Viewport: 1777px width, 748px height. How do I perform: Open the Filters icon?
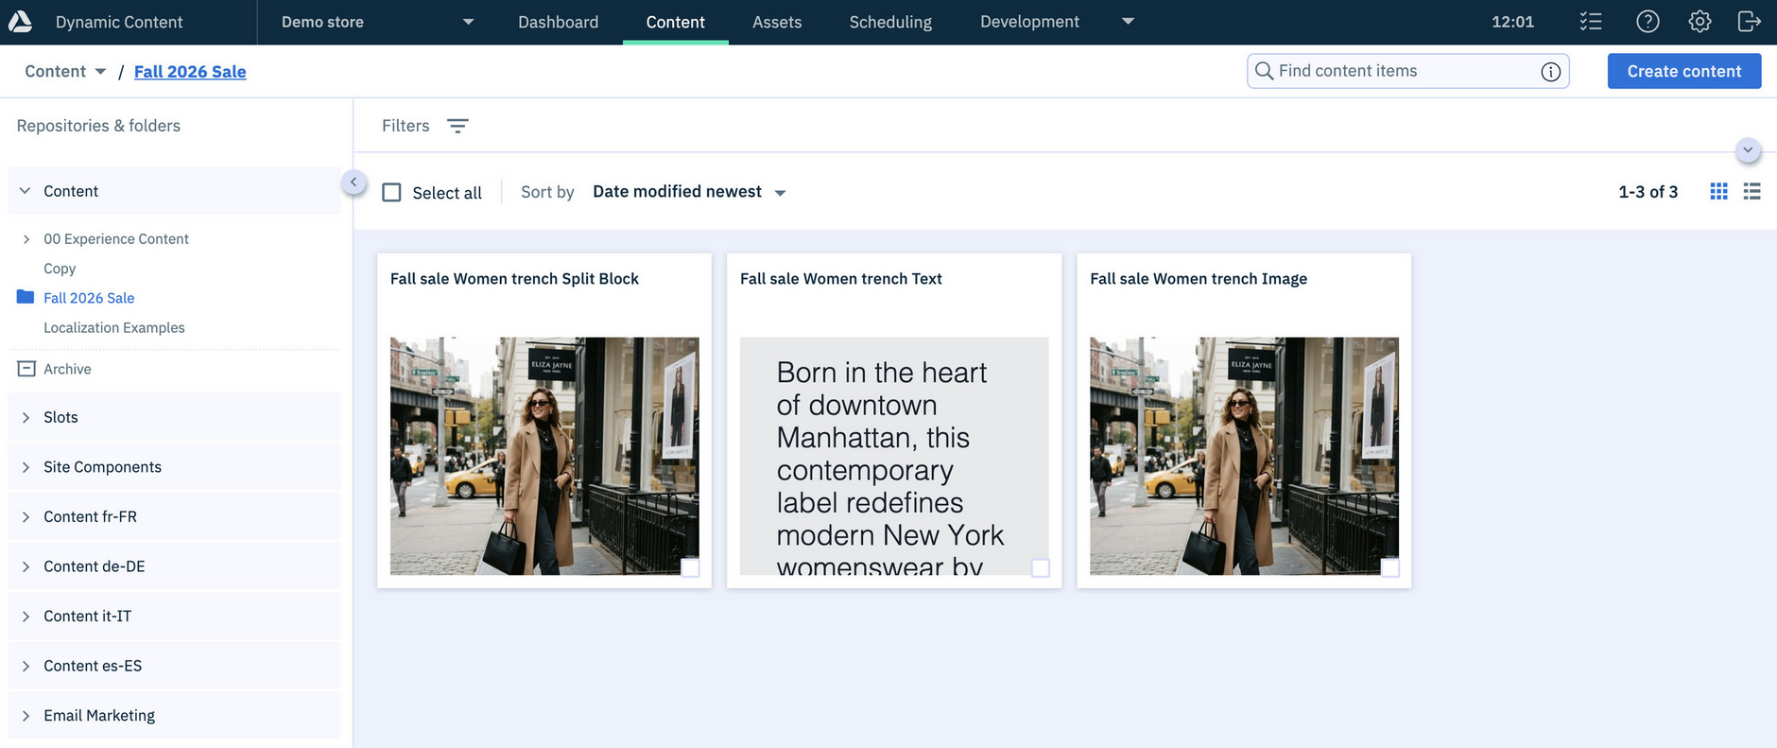457,126
